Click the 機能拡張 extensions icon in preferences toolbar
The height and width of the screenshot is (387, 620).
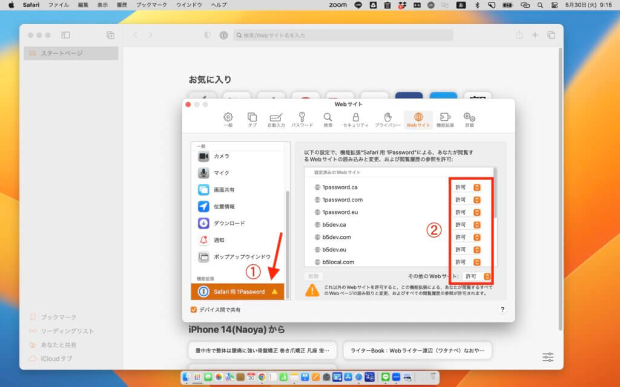coord(445,117)
